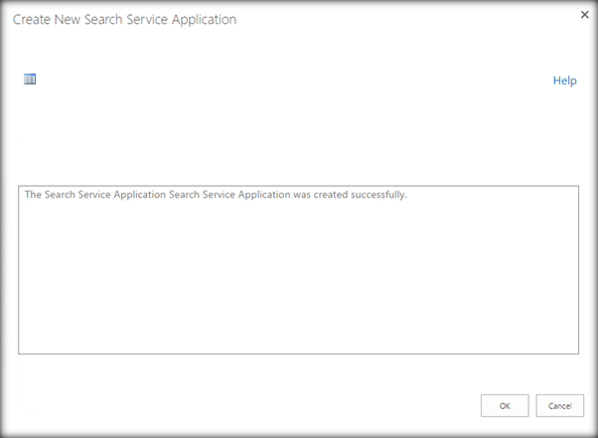The image size is (598, 438).
Task: Click the small page icon beside Help
Action: [x=30, y=79]
